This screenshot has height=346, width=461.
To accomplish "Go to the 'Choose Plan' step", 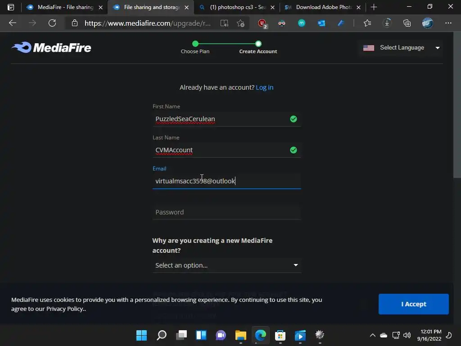I will (x=195, y=47).
